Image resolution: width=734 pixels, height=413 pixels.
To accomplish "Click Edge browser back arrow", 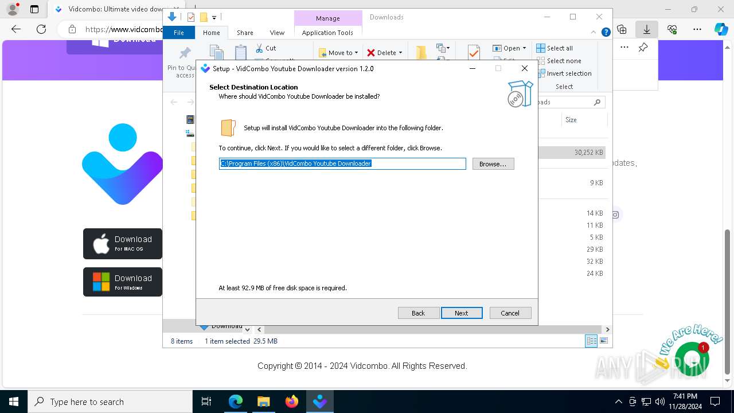I will coord(15,29).
